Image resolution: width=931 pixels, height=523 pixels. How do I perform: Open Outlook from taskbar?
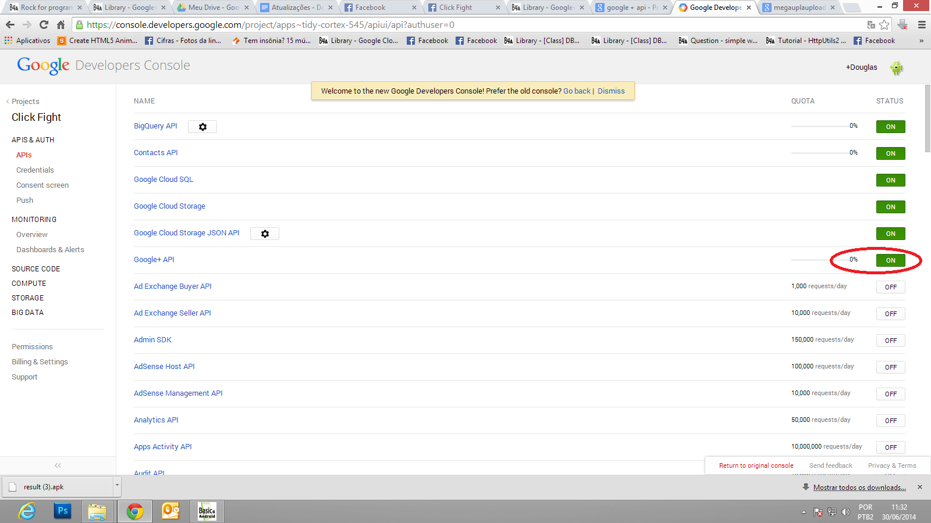(x=170, y=511)
